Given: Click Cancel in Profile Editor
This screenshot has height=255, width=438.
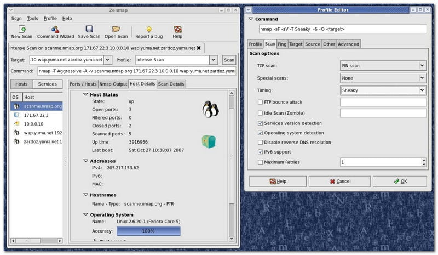Looking at the screenshot, I should (x=339, y=182).
